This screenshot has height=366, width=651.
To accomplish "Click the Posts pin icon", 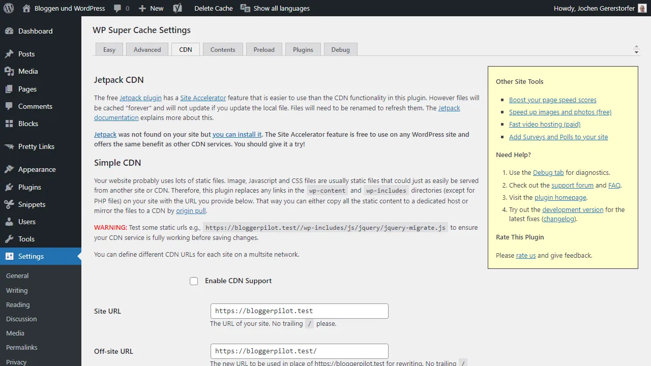I will click(9, 54).
